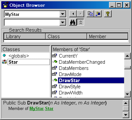
Task: Hide search results with double-chevron button
Action: click(81, 22)
